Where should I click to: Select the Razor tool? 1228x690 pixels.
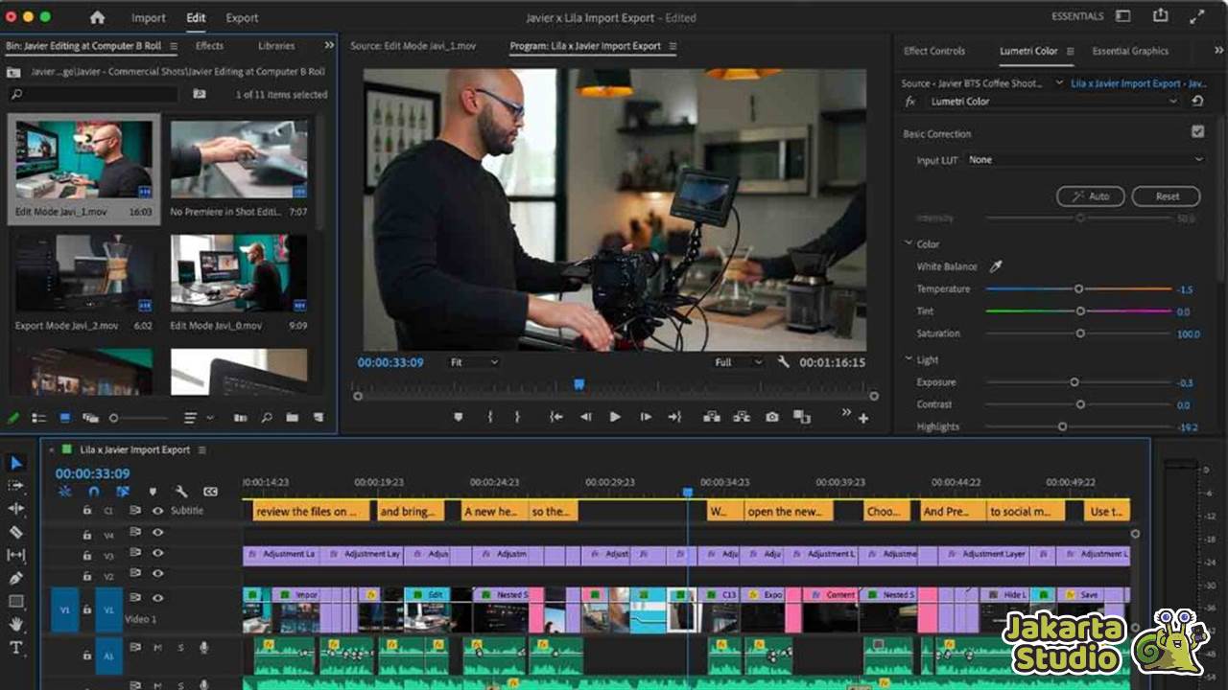point(15,532)
